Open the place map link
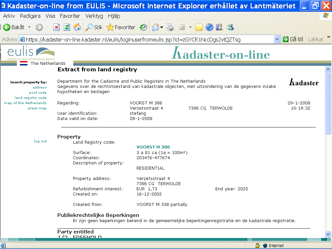Screen dimensions: 332x249 [37, 108]
